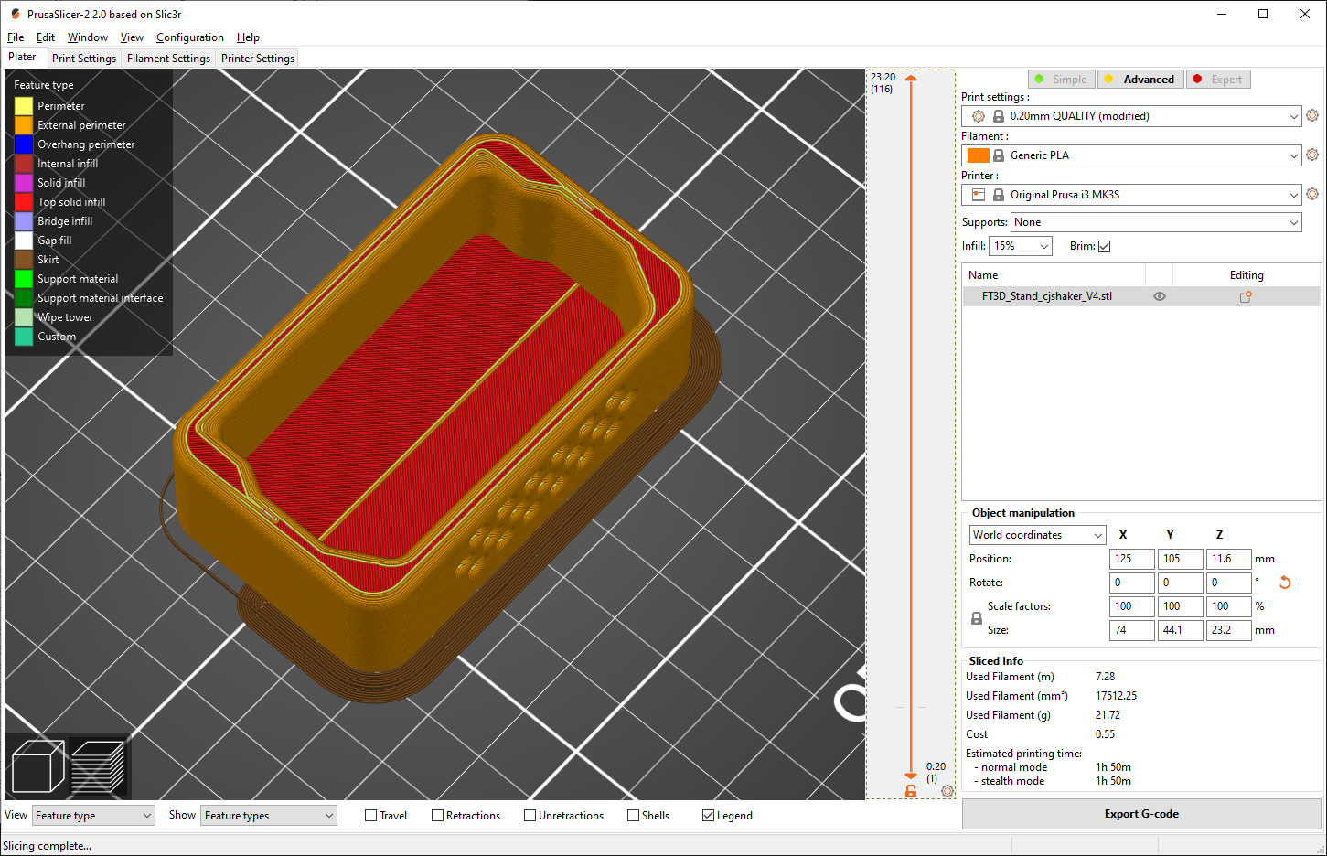Open the Print settings preset dropdown
Screen dimensions: 1327x856
(x=1131, y=116)
